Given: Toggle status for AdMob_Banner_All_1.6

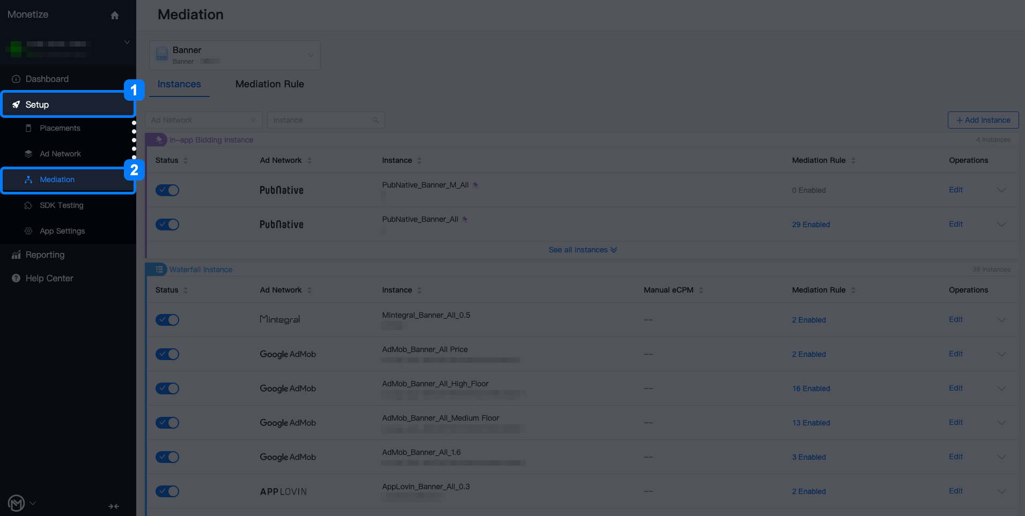Looking at the screenshot, I should pos(167,457).
